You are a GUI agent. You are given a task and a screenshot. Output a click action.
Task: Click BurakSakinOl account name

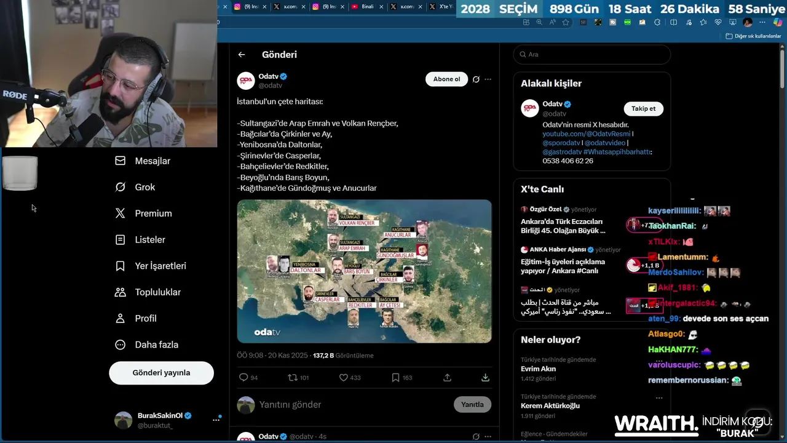click(160, 416)
